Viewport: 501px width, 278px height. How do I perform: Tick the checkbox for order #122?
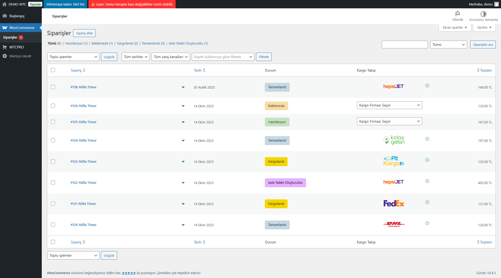point(53,182)
